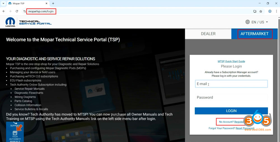Click the Register link
The height and width of the screenshot is (142, 280).
(x=239, y=122)
